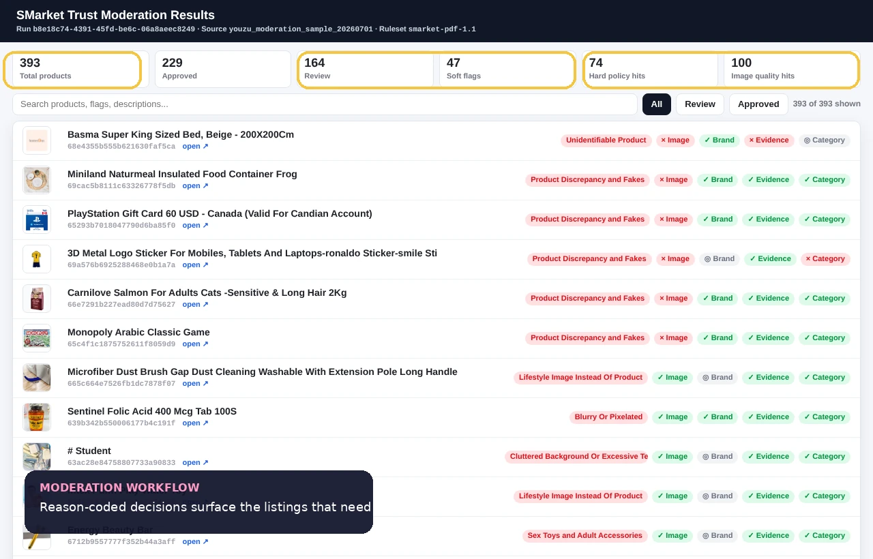This screenshot has height=559, width=873.
Task: Click failed Evidence badge on Basma bed row
Action: tap(769, 140)
